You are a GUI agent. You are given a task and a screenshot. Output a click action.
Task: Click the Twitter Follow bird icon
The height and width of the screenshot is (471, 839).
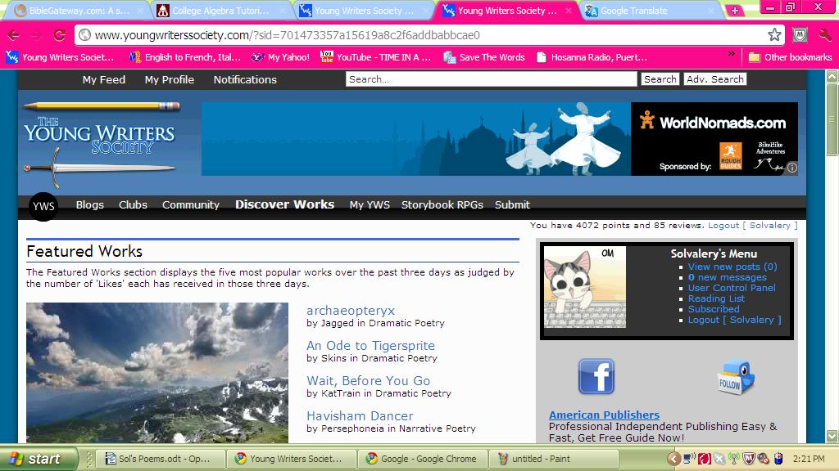point(736,378)
